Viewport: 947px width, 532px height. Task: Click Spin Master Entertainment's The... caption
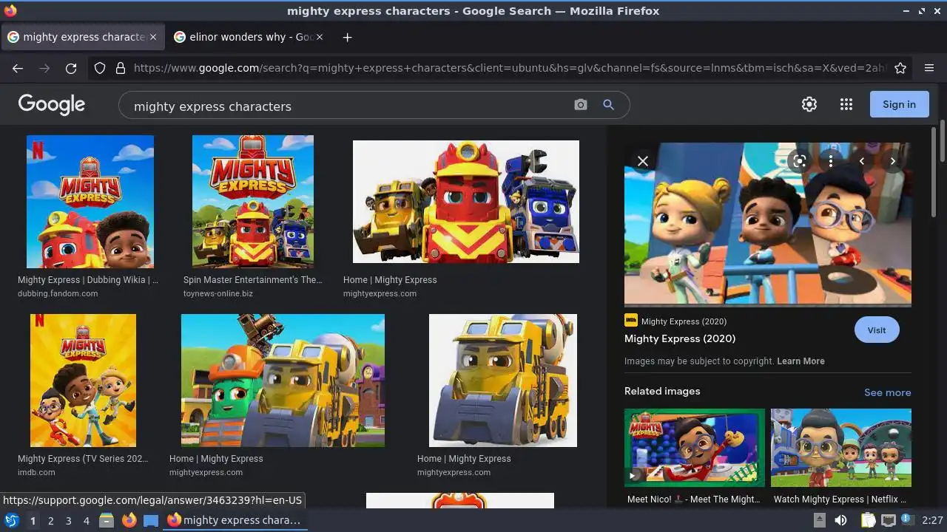(253, 280)
